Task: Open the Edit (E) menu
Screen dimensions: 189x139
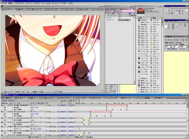Action: coord(10,3)
